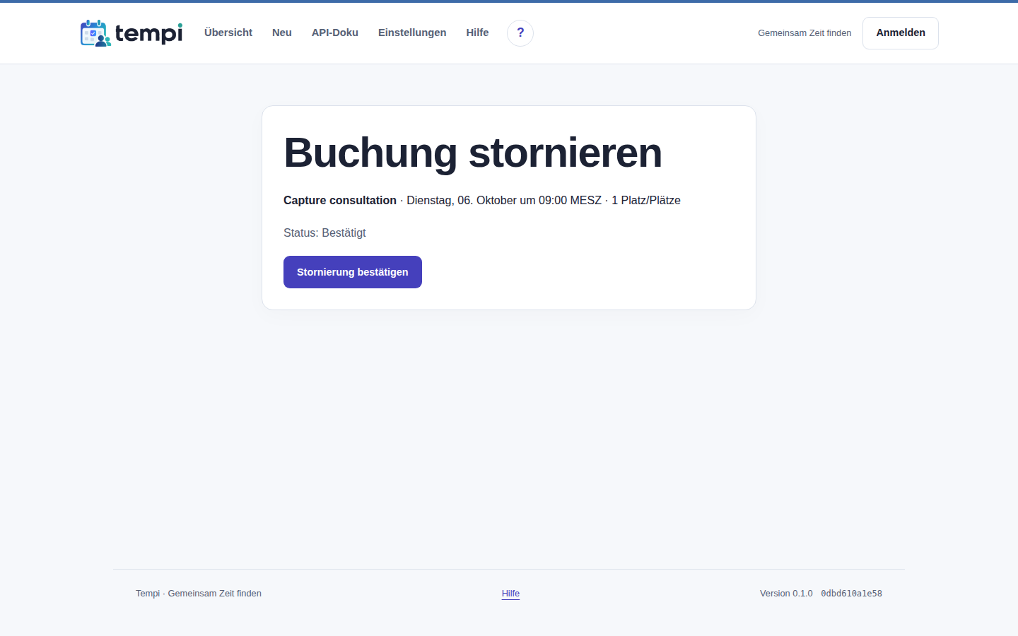Go to Übersicht in the navigation
This screenshot has width=1018, height=636.
[x=228, y=33]
